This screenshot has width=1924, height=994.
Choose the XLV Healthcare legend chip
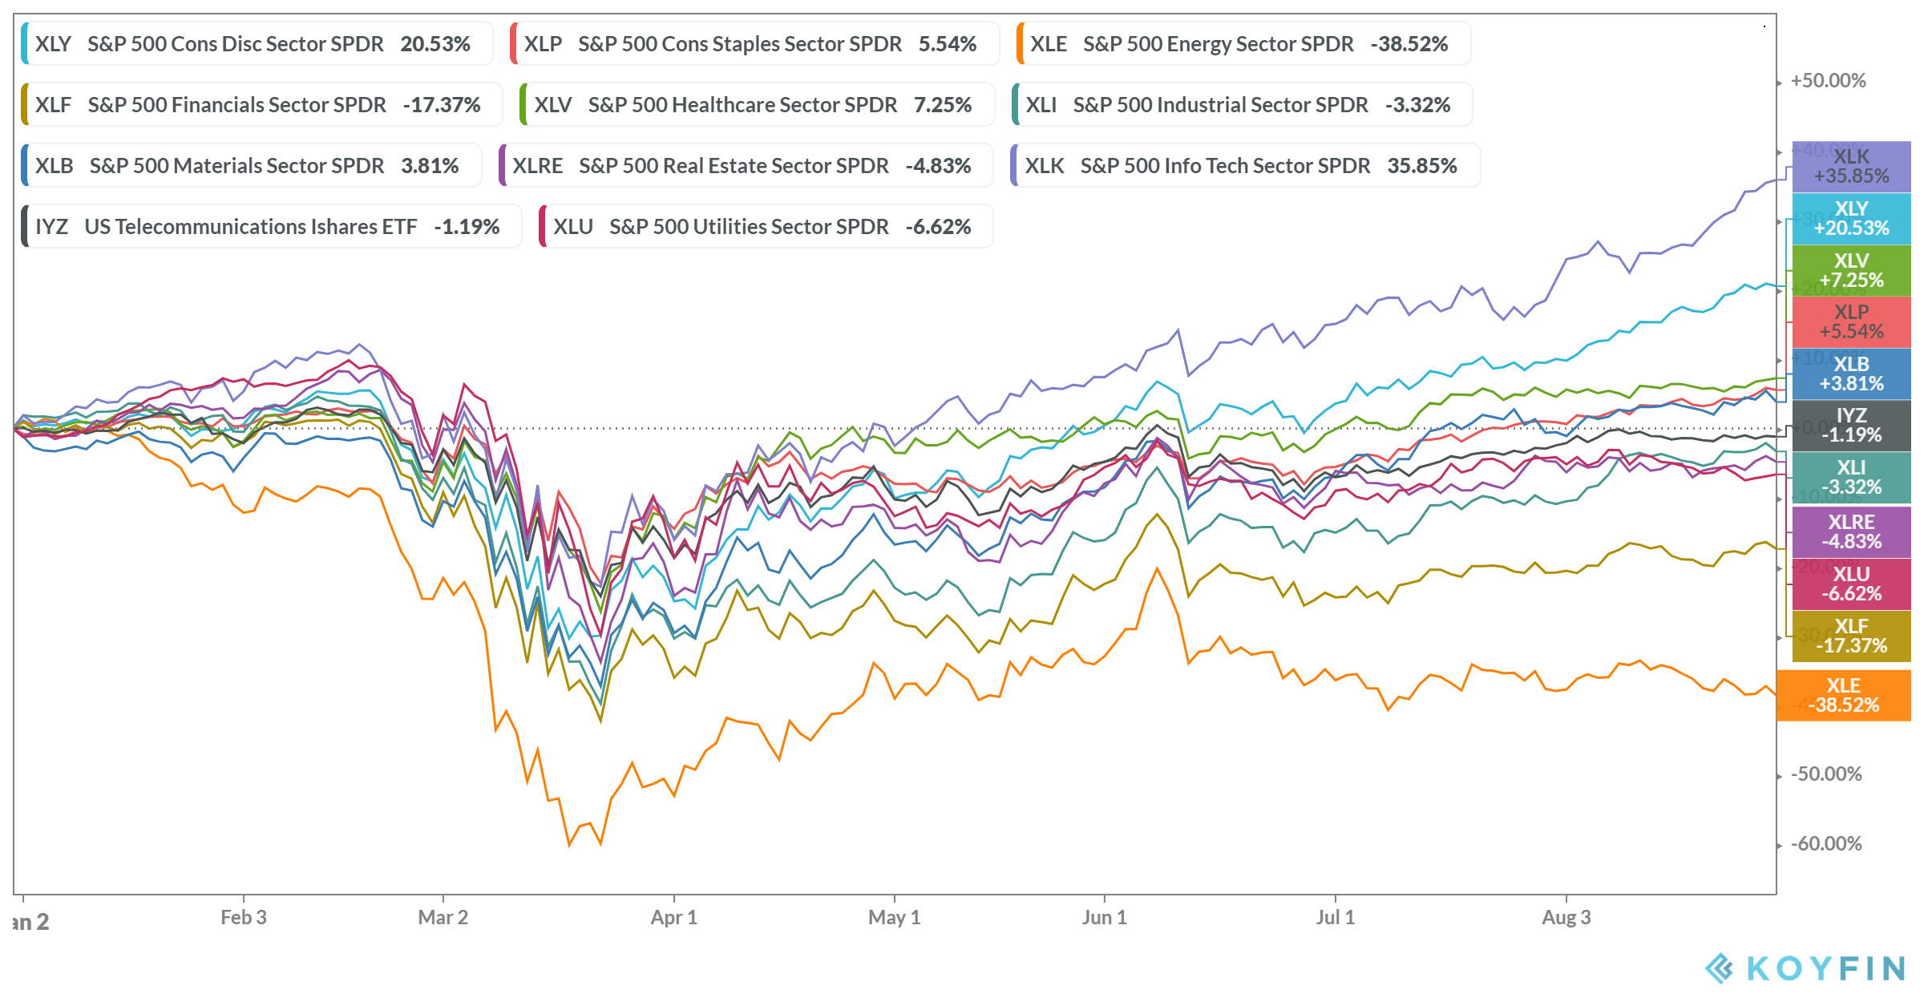pyautogui.click(x=757, y=104)
